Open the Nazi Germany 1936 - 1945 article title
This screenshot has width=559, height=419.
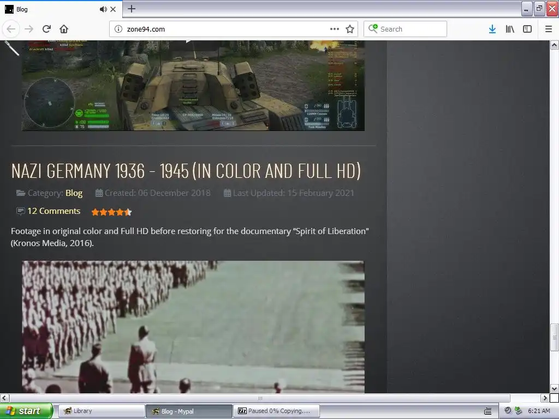click(x=186, y=171)
